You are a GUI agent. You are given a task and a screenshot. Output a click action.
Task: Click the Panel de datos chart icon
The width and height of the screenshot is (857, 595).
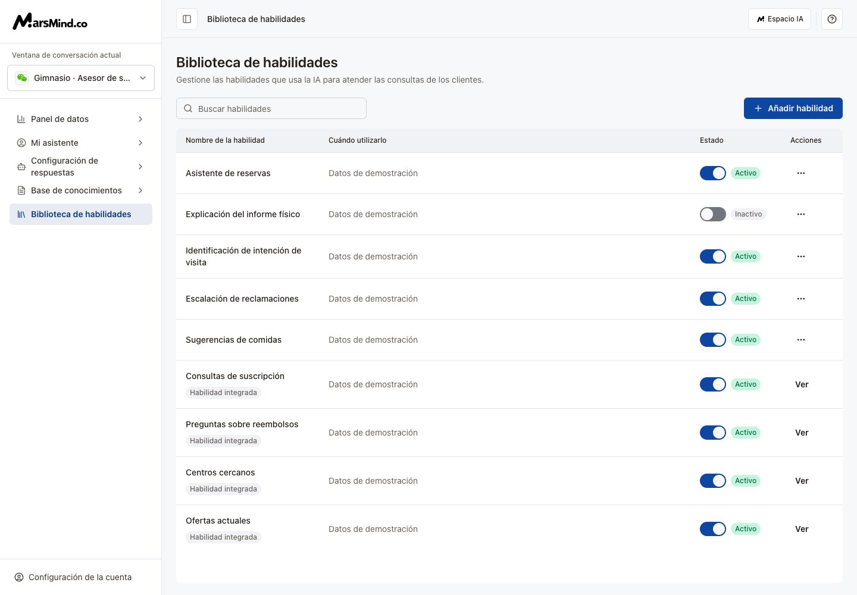(21, 119)
